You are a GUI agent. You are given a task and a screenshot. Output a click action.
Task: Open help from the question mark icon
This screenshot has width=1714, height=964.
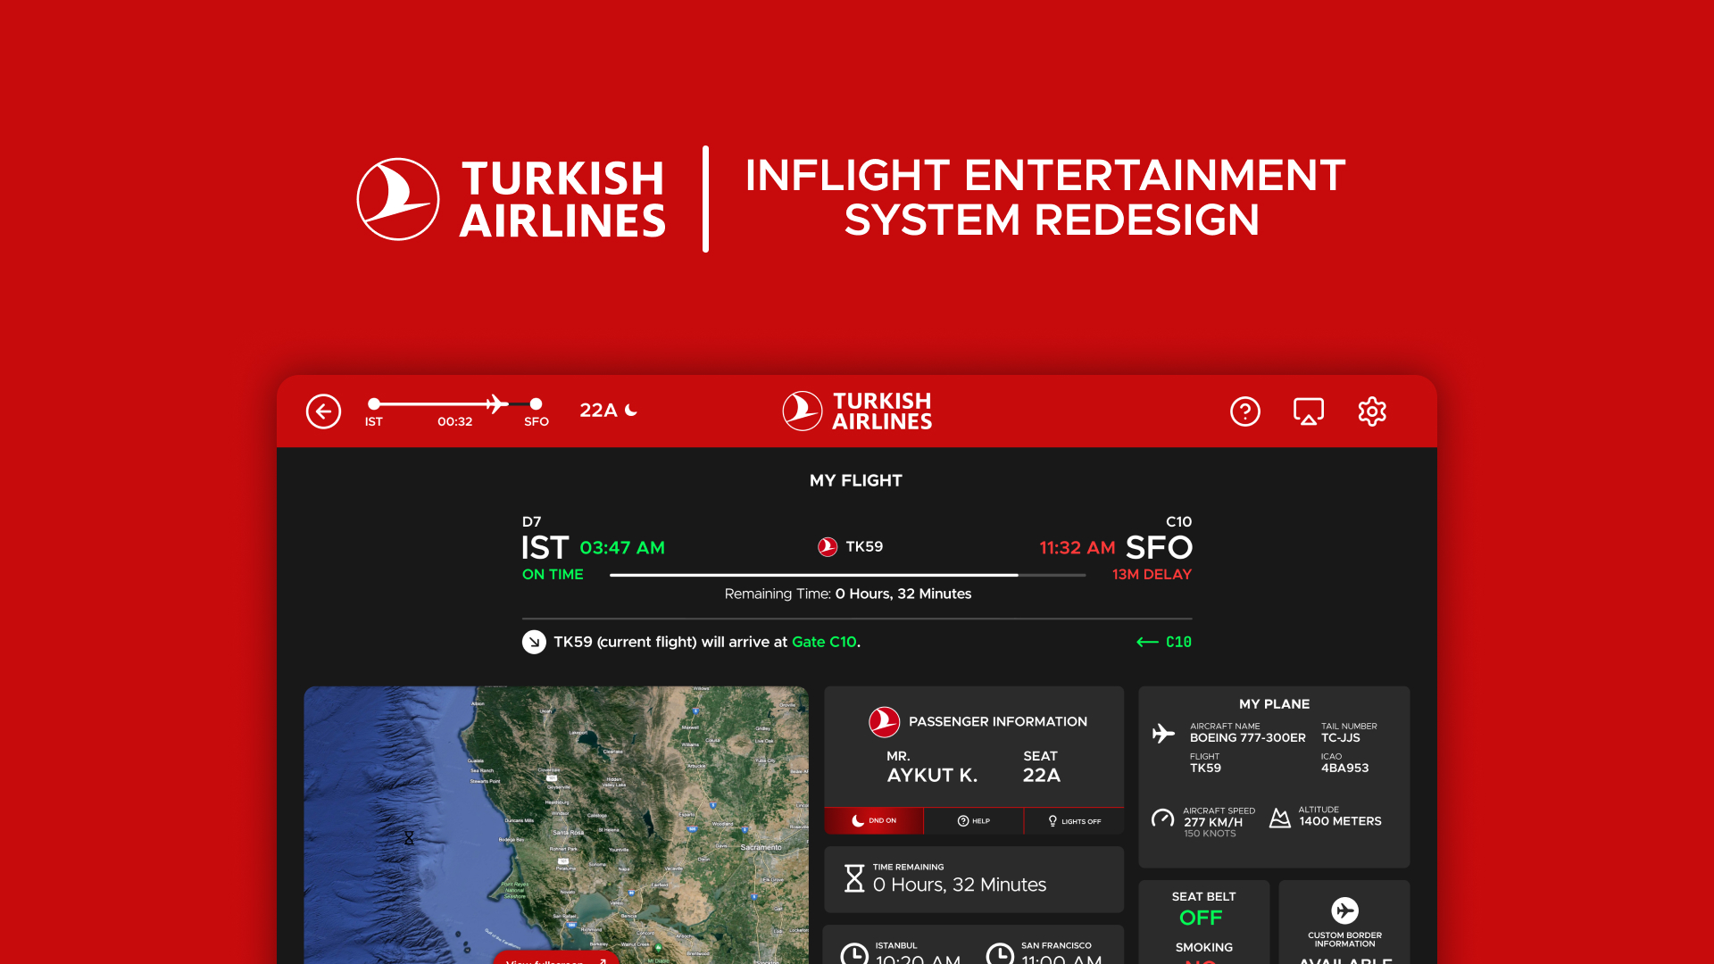pos(1245,411)
